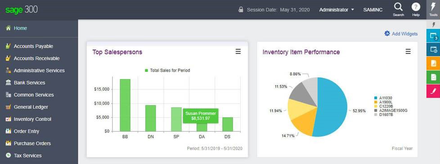Click the Inventory Control icon
Image resolution: width=440 pixels, height=164 pixels.
point(8,119)
